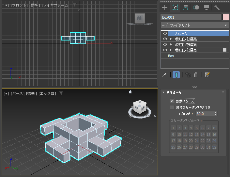Remove modifier with the trash icon
Screen dimensions: 230x177
click(x=196, y=75)
